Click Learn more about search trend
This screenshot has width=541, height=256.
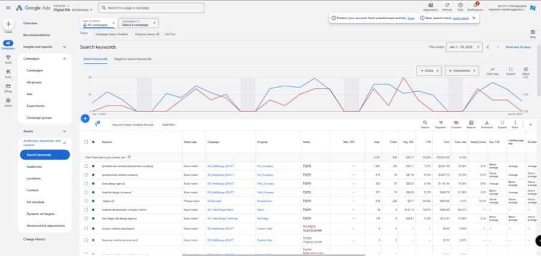click(460, 18)
